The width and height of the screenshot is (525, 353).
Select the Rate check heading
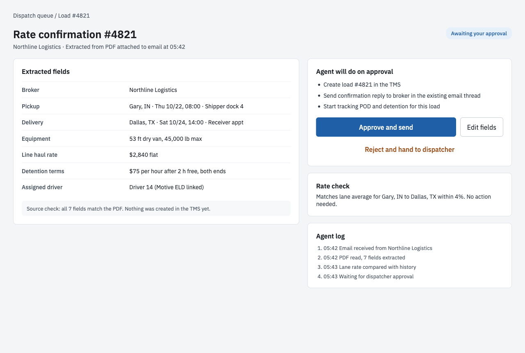click(x=333, y=186)
